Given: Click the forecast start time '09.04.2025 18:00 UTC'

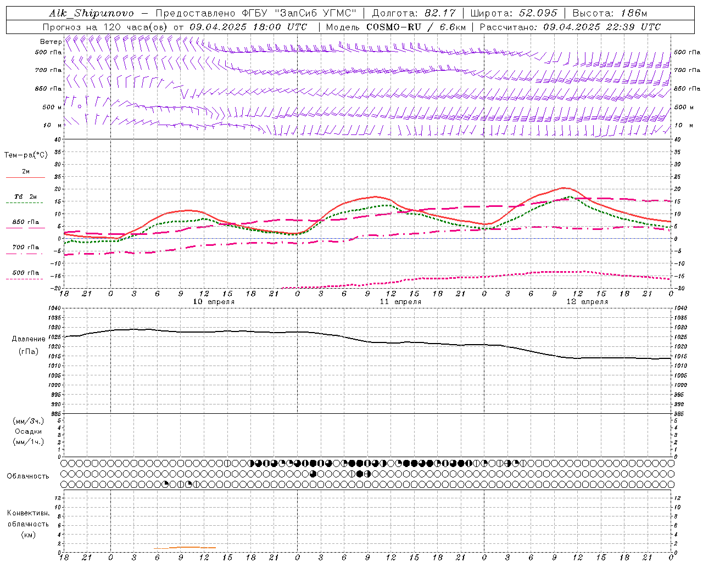Looking at the screenshot, I should click(248, 27).
